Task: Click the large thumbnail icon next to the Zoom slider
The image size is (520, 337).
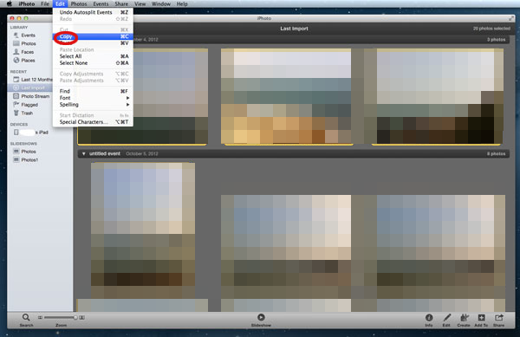Action: [82, 317]
